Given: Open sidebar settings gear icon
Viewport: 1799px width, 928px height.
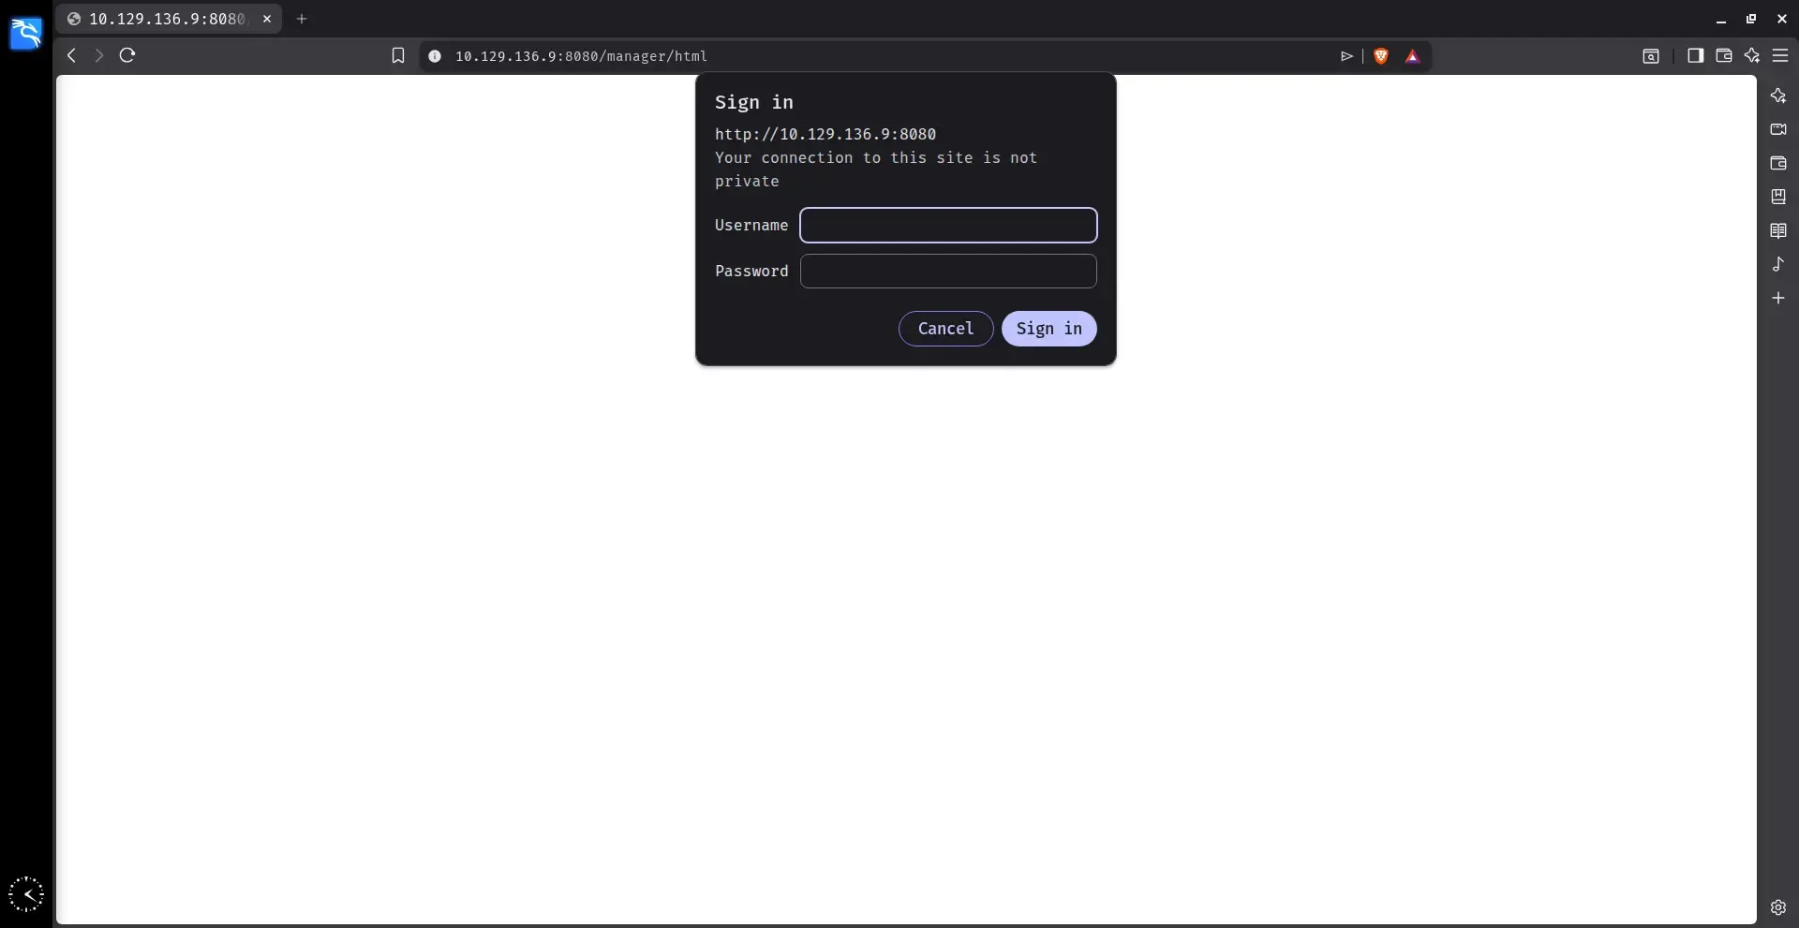Looking at the screenshot, I should coord(1778,906).
